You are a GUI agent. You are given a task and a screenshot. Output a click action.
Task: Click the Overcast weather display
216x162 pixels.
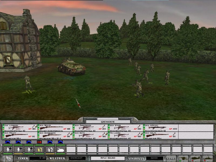[77, 158]
